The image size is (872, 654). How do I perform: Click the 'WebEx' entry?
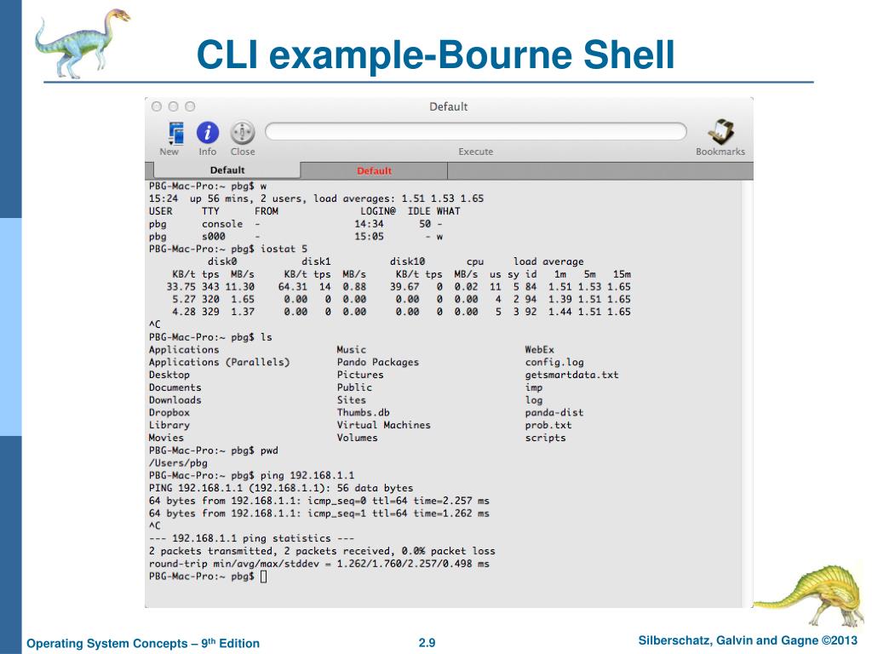[539, 350]
